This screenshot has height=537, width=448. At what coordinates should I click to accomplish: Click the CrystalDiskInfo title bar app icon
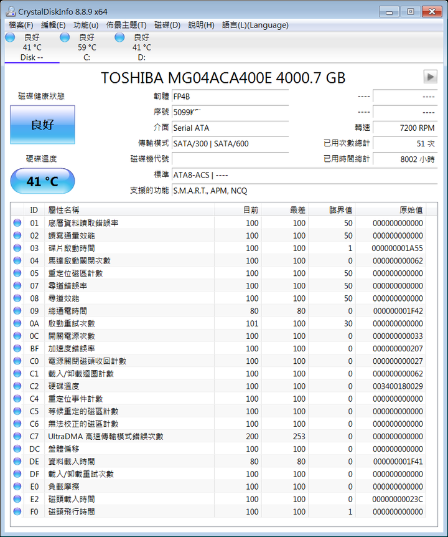point(10,12)
